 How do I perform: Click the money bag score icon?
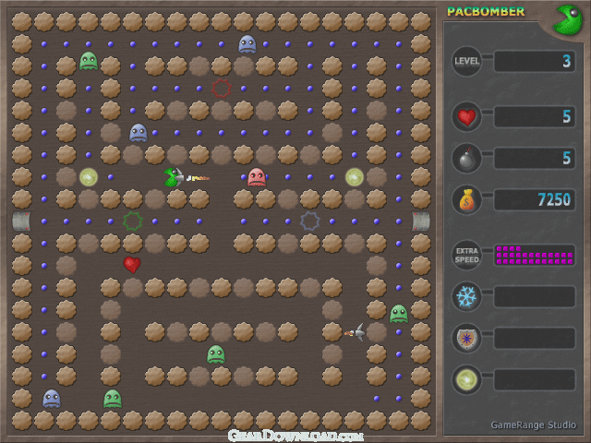coord(466,199)
